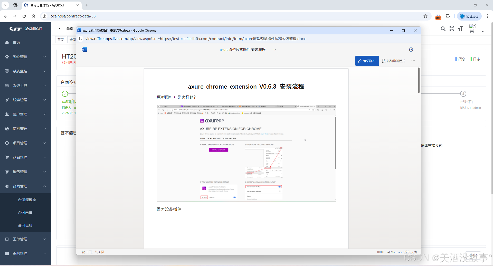
Task: Select the search icon in the top toolbar
Action: tap(443, 29)
